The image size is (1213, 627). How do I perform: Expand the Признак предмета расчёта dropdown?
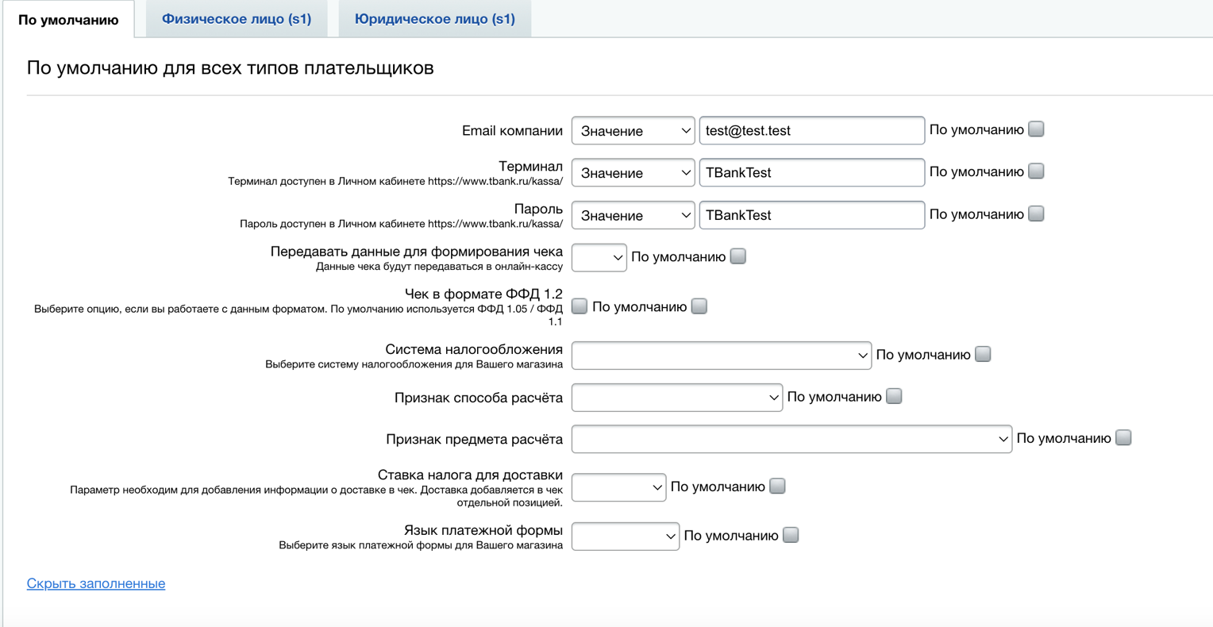coord(791,439)
